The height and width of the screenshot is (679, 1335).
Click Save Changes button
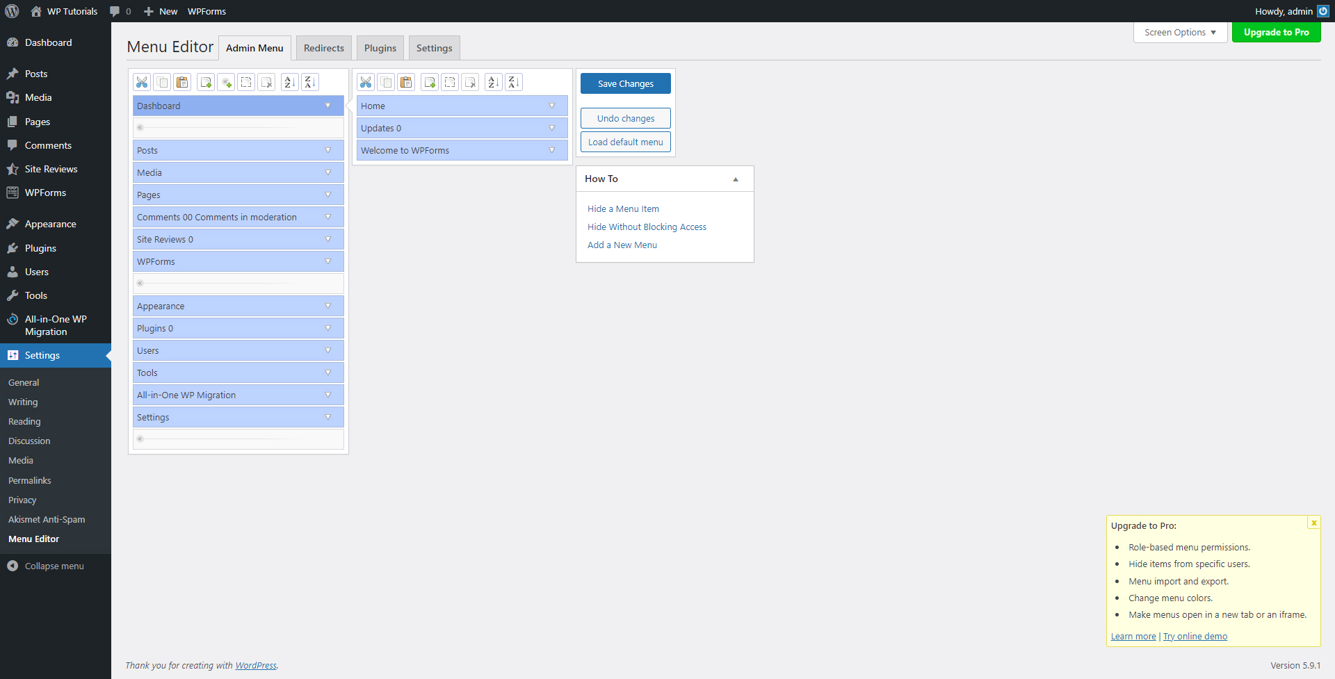pos(626,83)
